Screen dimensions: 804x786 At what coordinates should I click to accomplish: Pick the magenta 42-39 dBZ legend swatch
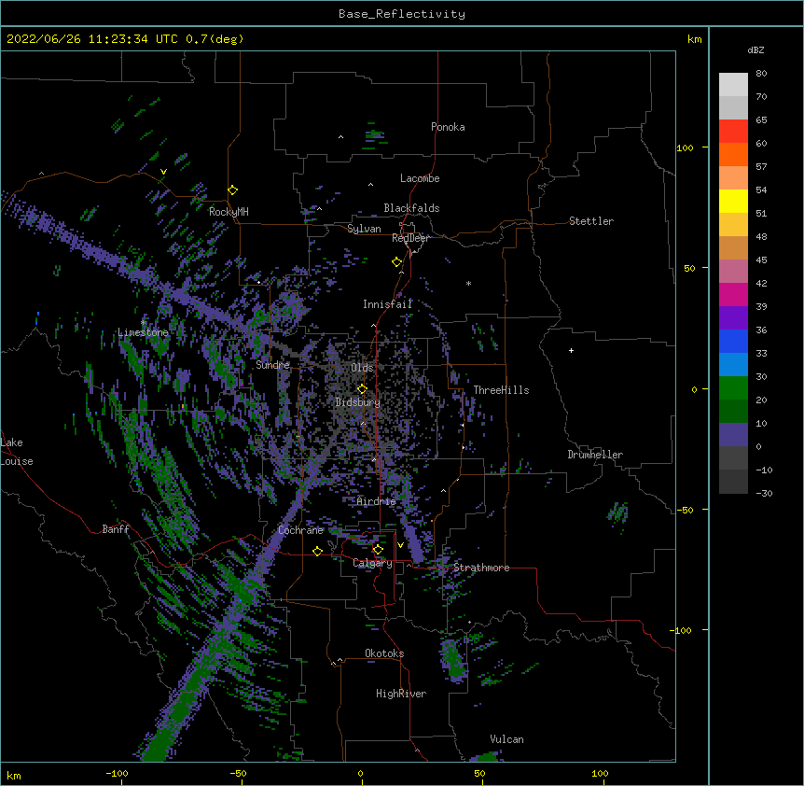coord(733,294)
